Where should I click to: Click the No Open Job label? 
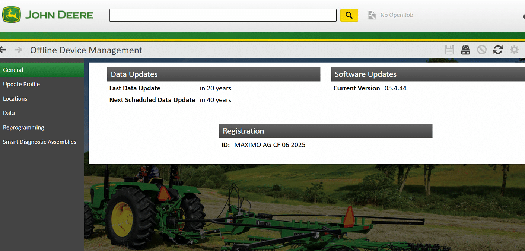pyautogui.click(x=397, y=15)
